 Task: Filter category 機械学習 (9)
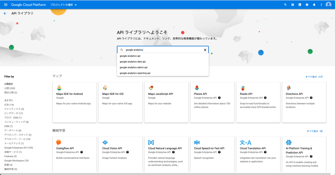coord(11,169)
